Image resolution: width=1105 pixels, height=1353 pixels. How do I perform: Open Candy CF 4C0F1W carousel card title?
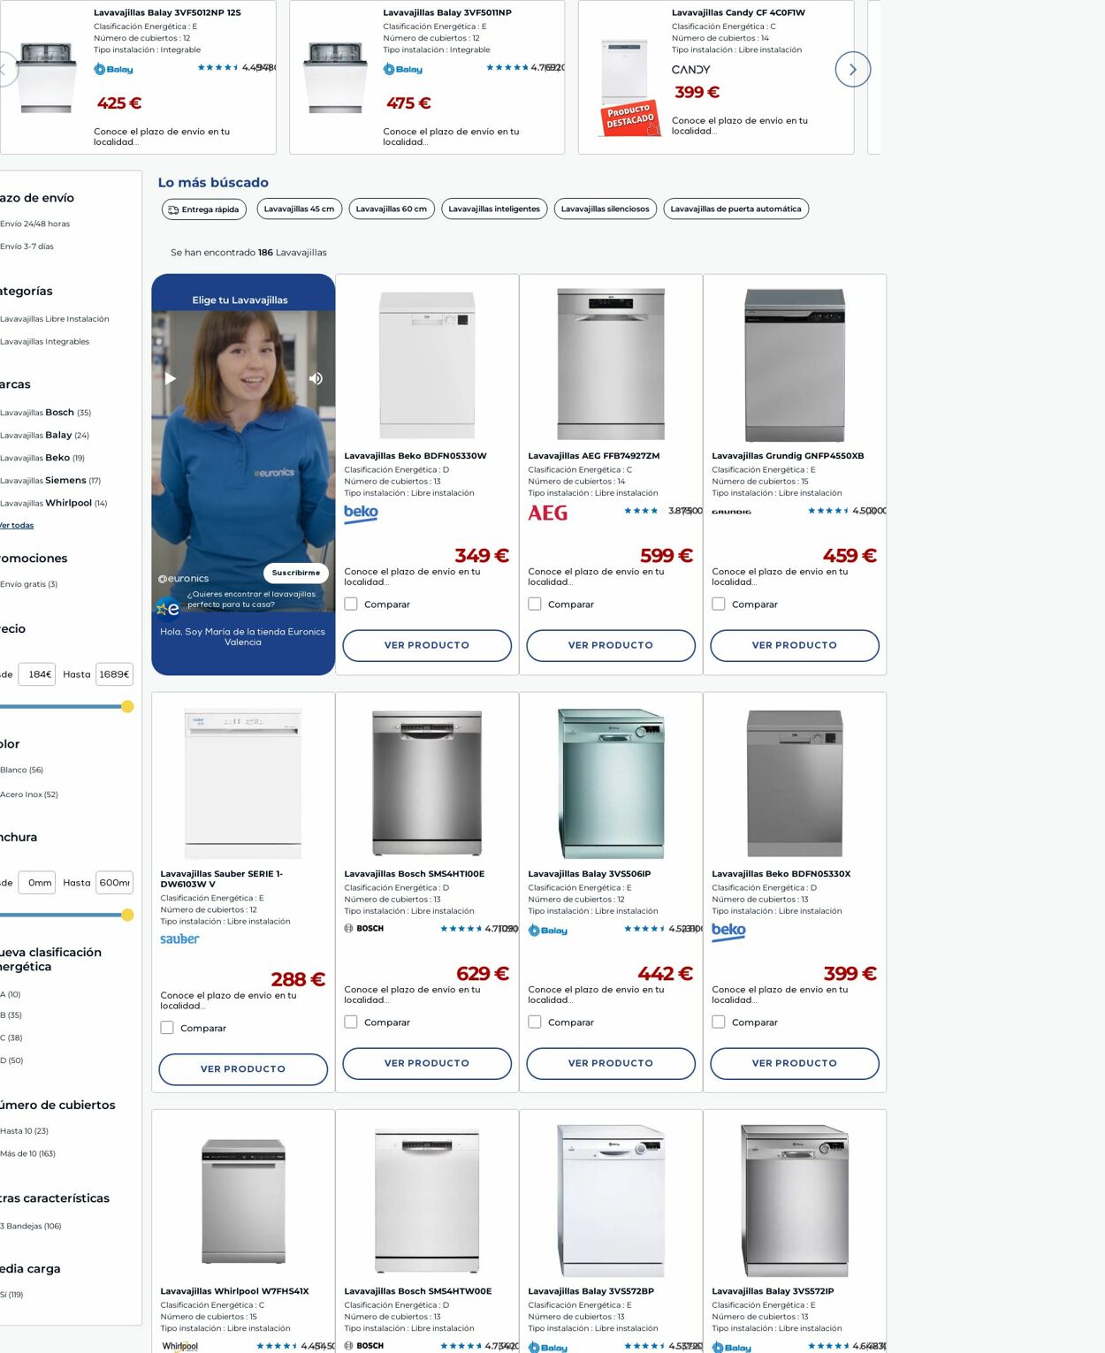click(x=738, y=13)
